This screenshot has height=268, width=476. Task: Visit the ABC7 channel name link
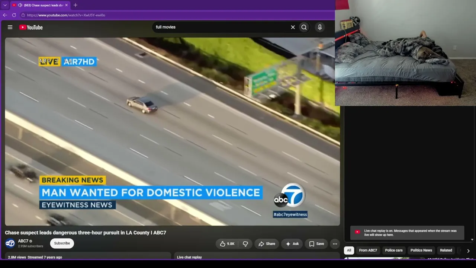[x=23, y=241]
